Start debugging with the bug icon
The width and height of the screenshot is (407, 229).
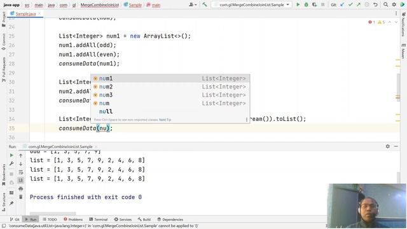point(307,4)
